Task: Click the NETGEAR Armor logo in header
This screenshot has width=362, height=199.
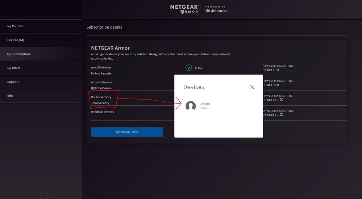Action: pos(184,9)
